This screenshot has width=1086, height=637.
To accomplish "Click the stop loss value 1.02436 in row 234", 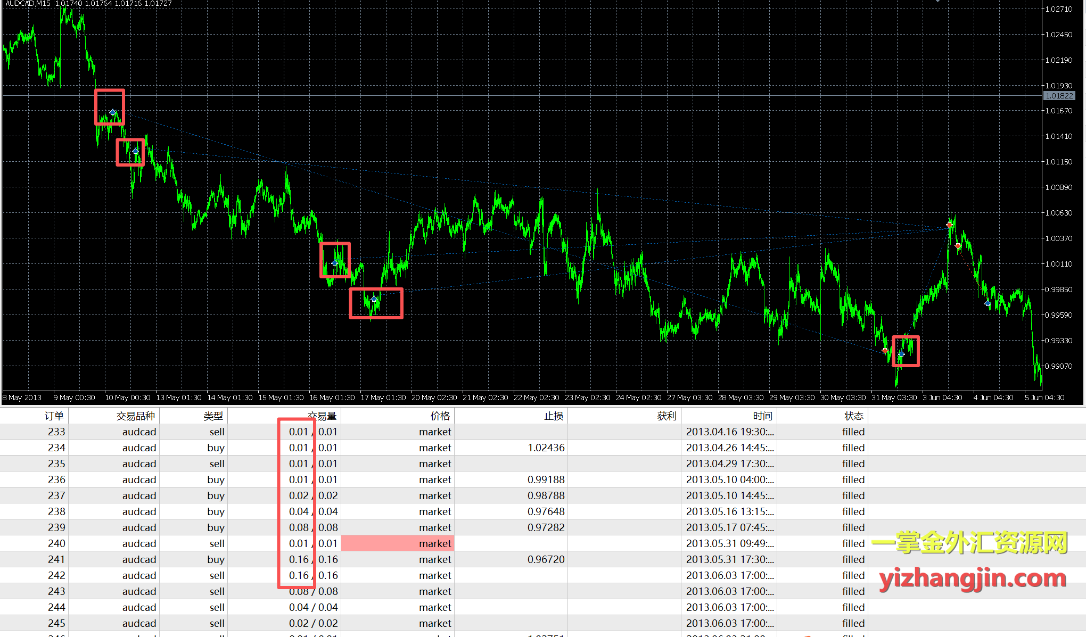I will click(x=546, y=448).
